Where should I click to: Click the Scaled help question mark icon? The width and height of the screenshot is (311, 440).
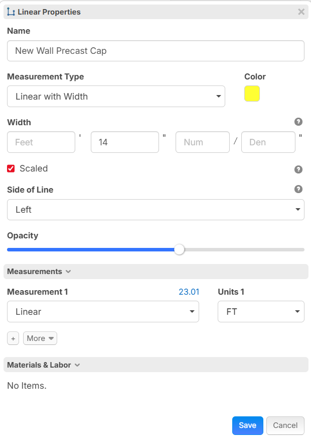point(298,169)
